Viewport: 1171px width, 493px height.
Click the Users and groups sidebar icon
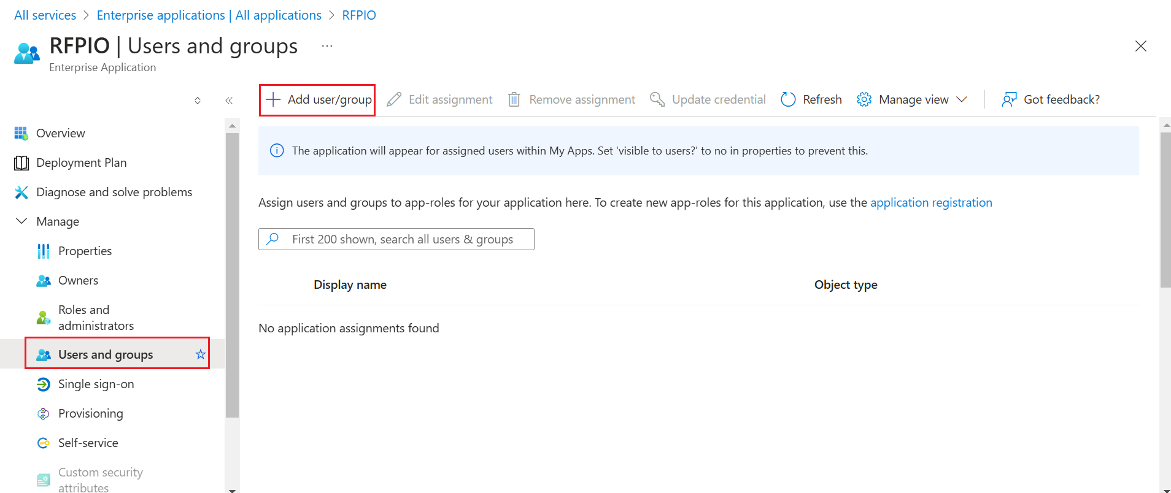tap(44, 354)
